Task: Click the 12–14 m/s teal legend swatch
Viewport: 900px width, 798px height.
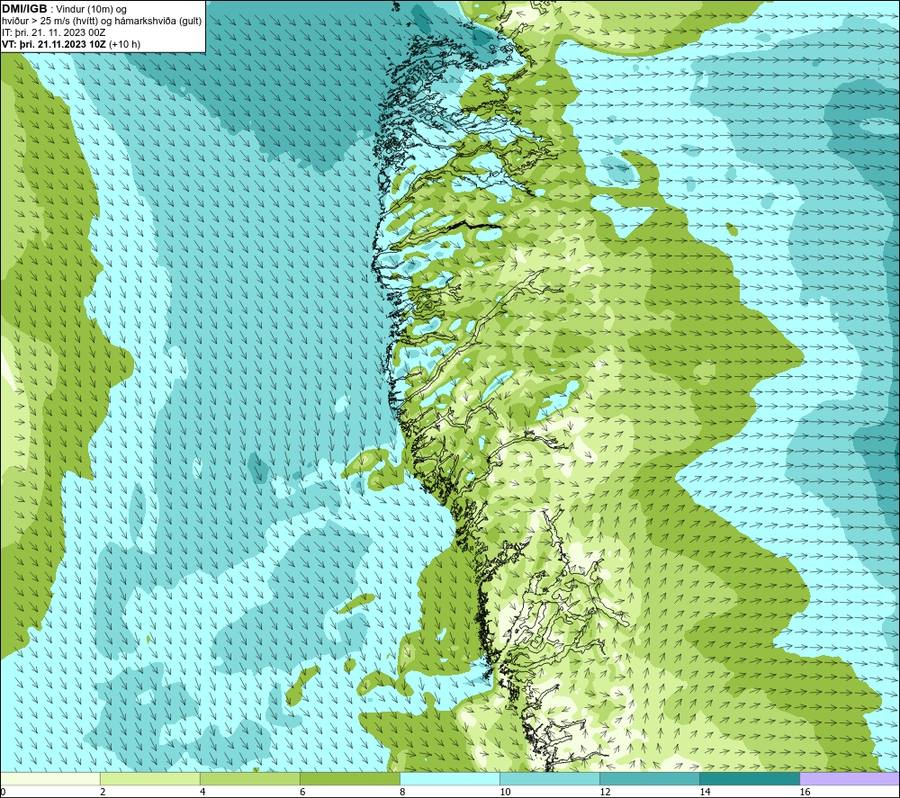Action: (x=649, y=778)
